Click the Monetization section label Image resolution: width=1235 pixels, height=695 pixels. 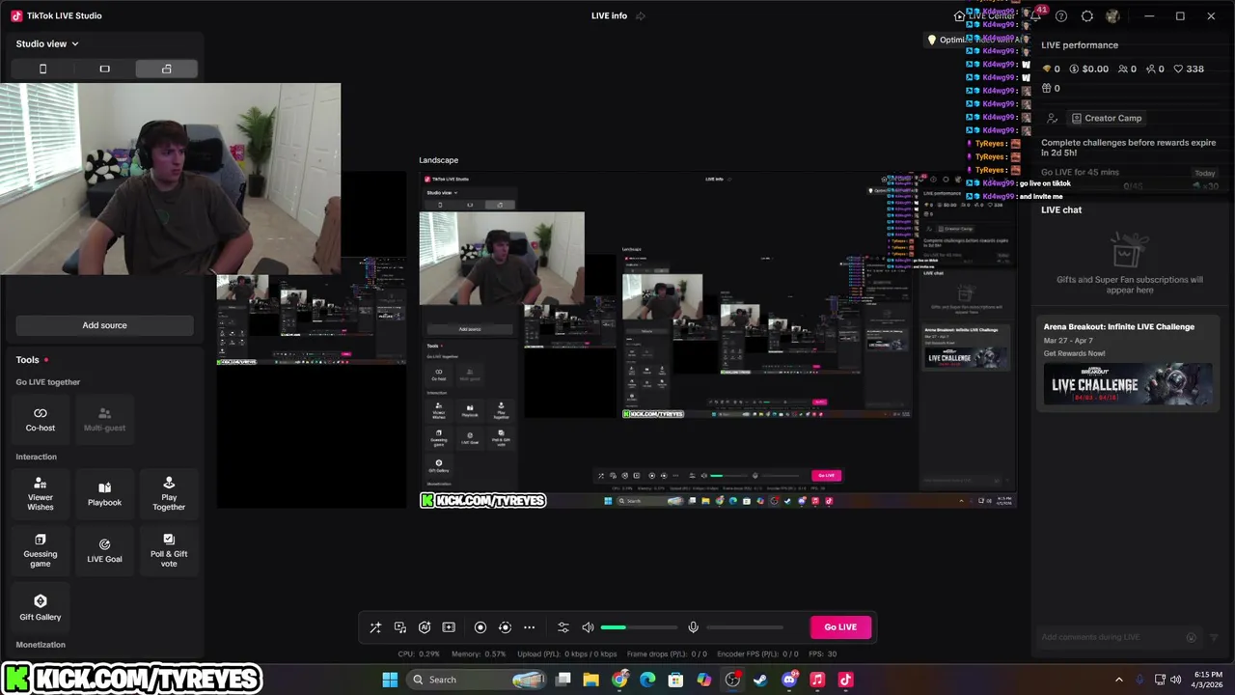(x=41, y=645)
